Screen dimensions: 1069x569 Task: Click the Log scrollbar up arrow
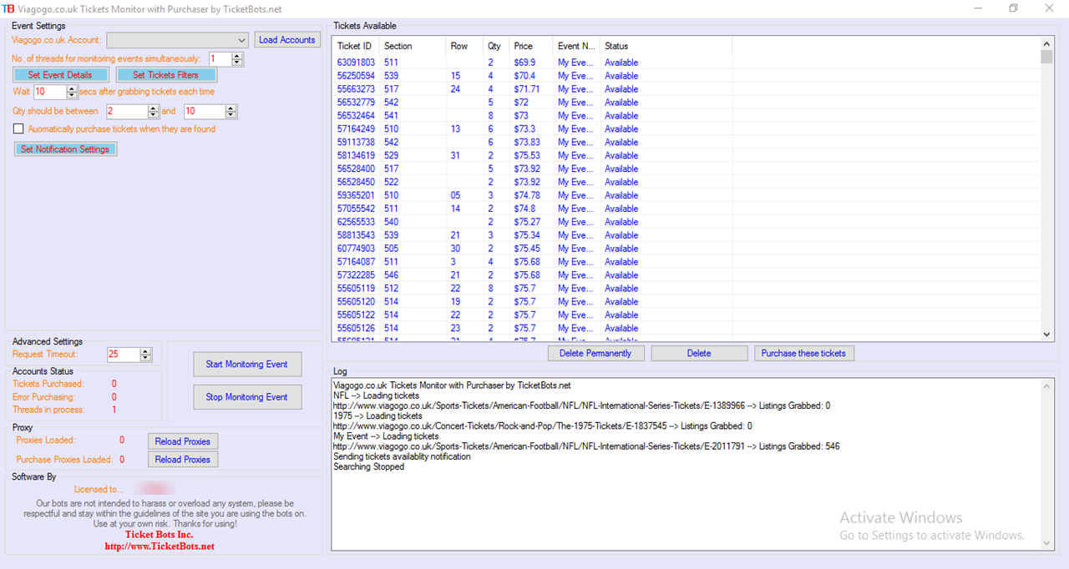point(1047,385)
